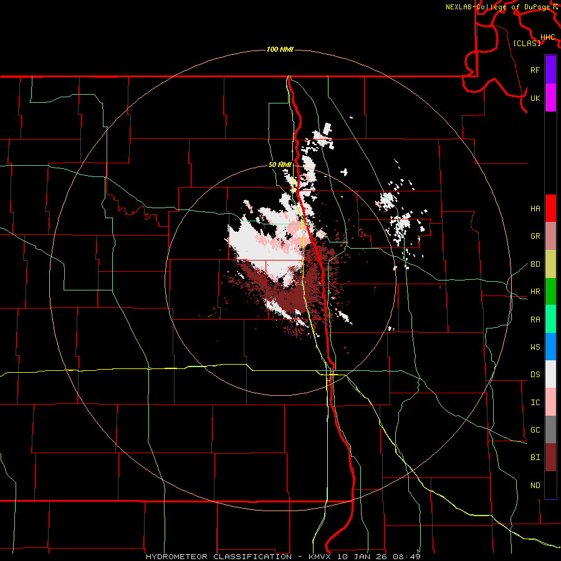Click the GR legend color swatch
The image size is (561, 561).
(550, 236)
